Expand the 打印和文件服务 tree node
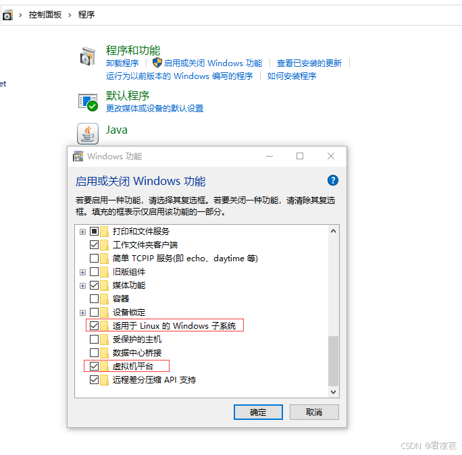462x455 pixels. [x=82, y=232]
